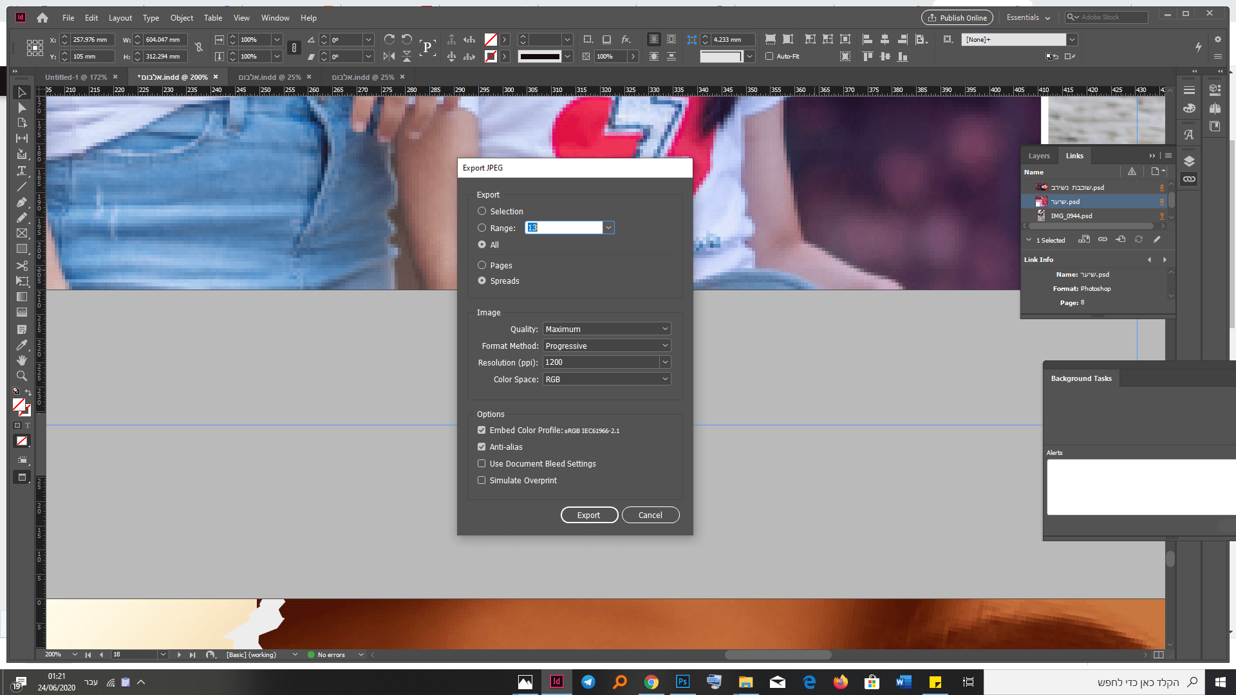Expand the Color Space dropdown

click(606, 379)
